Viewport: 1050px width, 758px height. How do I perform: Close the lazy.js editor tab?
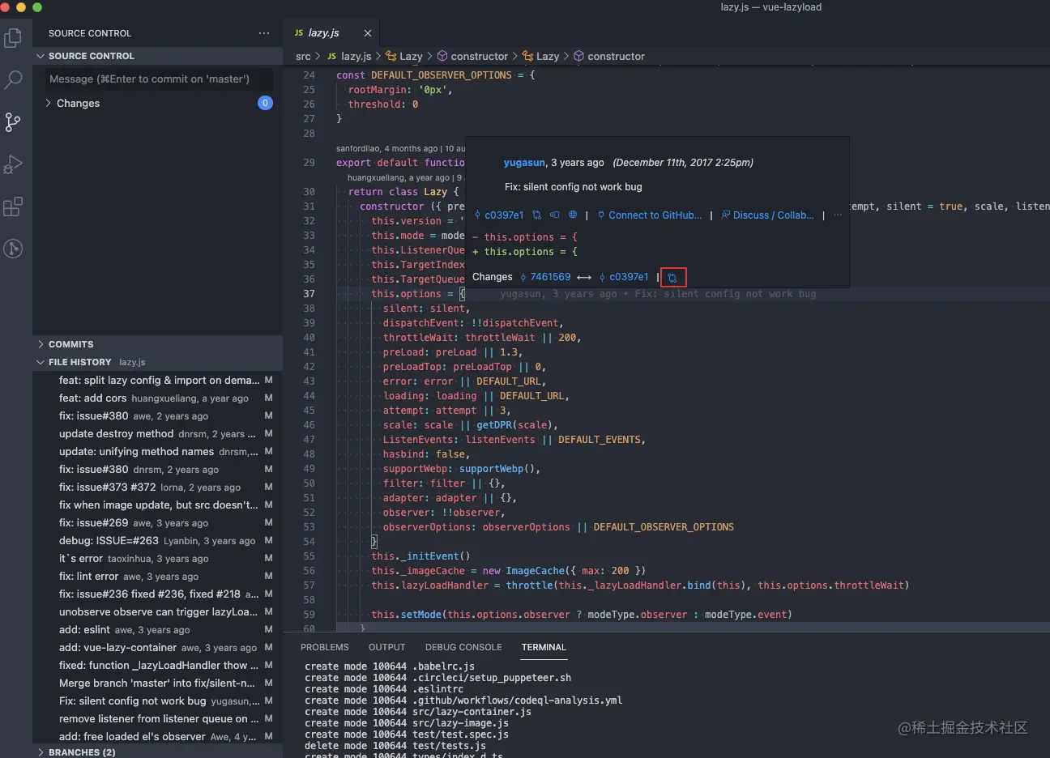[x=368, y=33]
